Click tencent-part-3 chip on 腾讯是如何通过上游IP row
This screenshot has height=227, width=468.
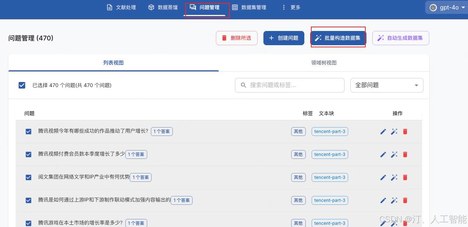tap(330, 200)
